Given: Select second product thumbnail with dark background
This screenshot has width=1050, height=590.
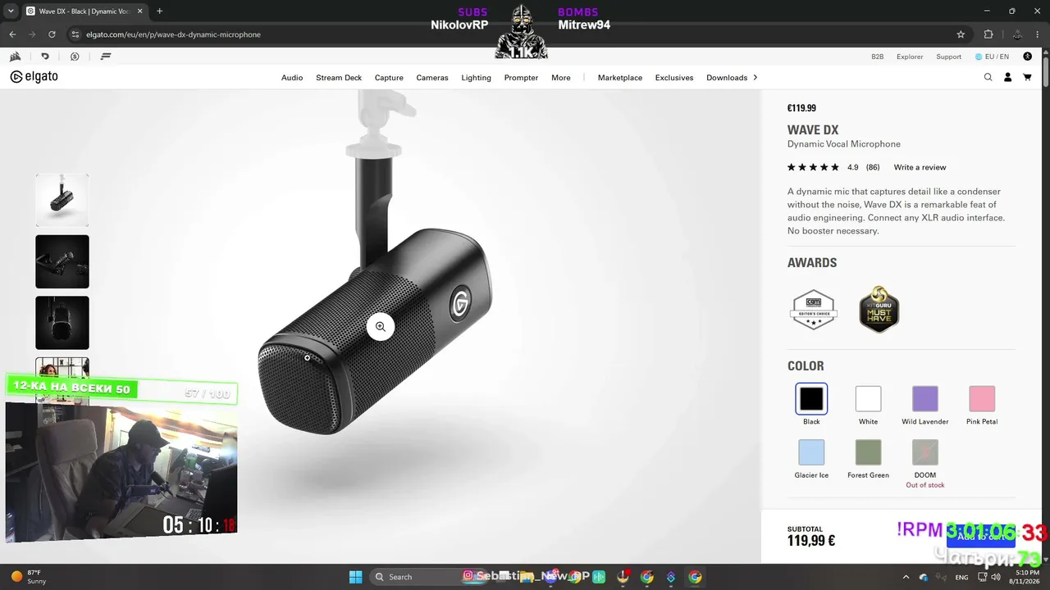Looking at the screenshot, I should click(x=62, y=261).
